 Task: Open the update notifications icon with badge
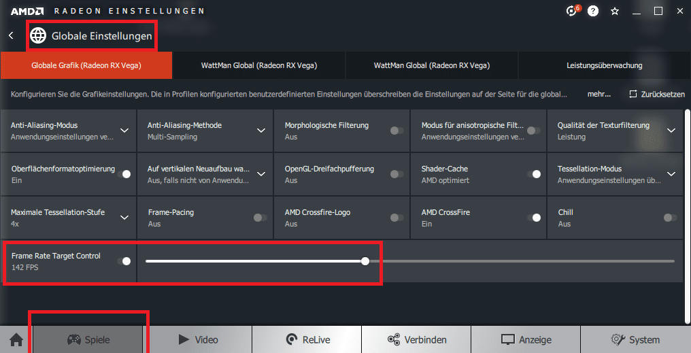tap(572, 11)
